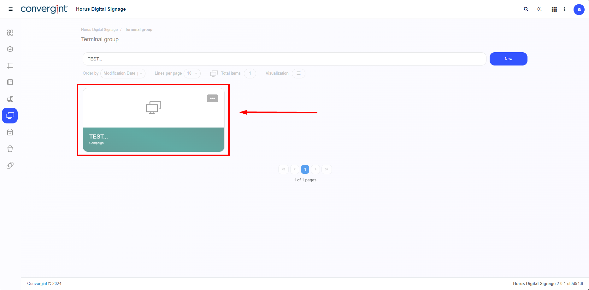This screenshot has width=589, height=290.
Task: Select the Terminal group sidebar icon
Action: click(x=10, y=116)
